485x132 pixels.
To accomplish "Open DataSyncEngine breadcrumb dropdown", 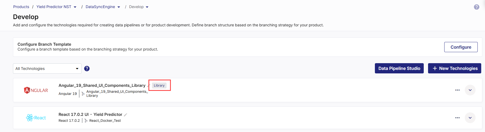I will tap(119, 7).
